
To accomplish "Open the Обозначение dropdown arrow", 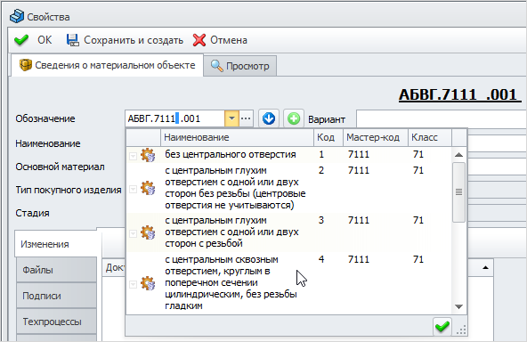I will click(x=231, y=118).
